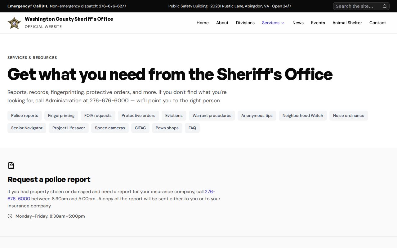Select the Fingerprinting chip
Image resolution: width=397 pixels, height=248 pixels.
tap(61, 116)
